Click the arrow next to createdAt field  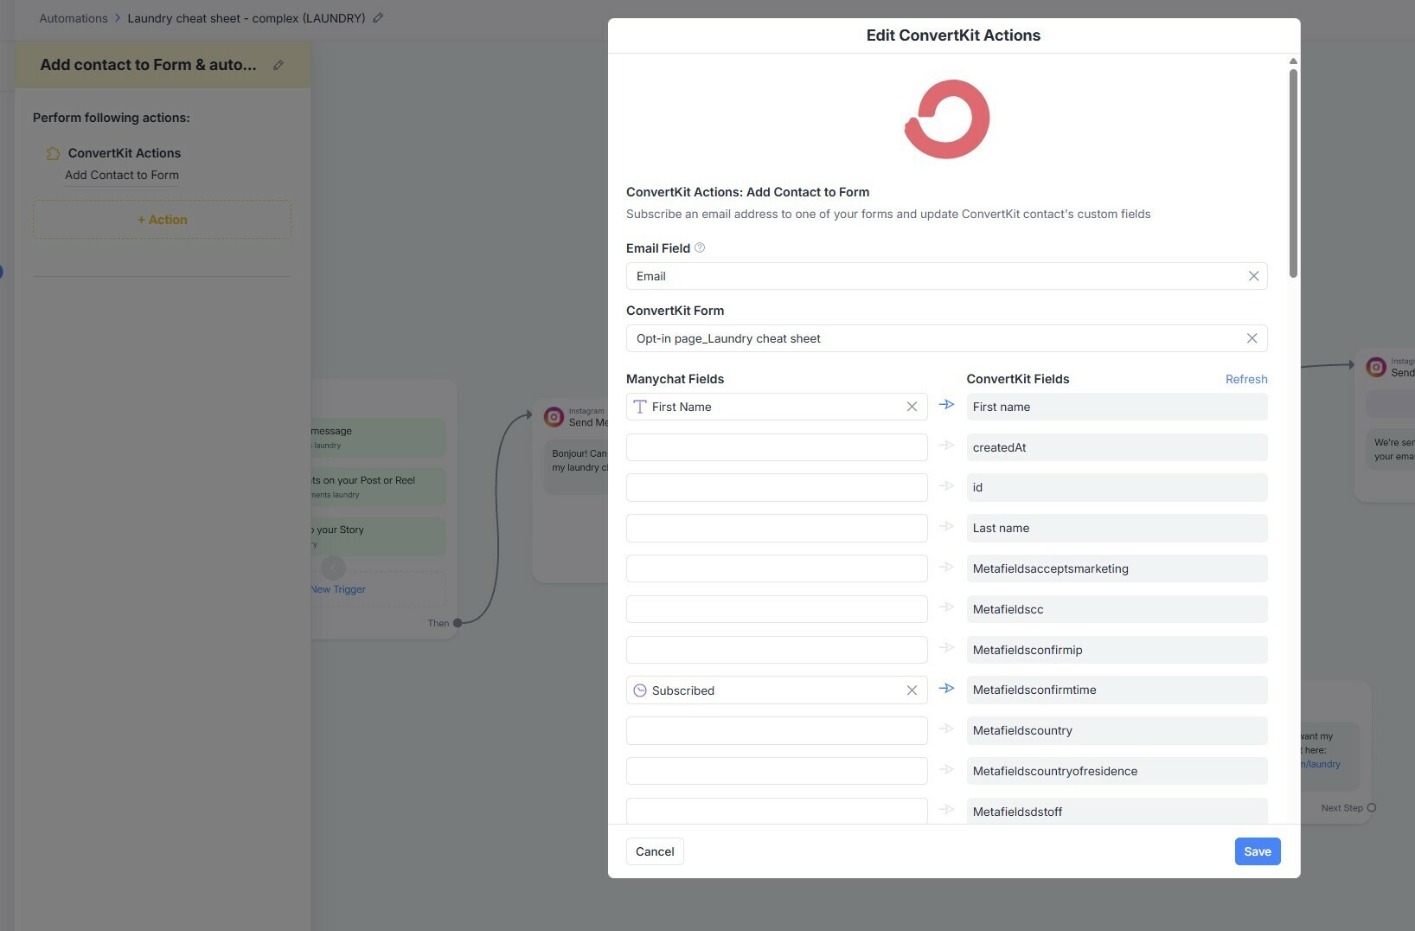(946, 446)
